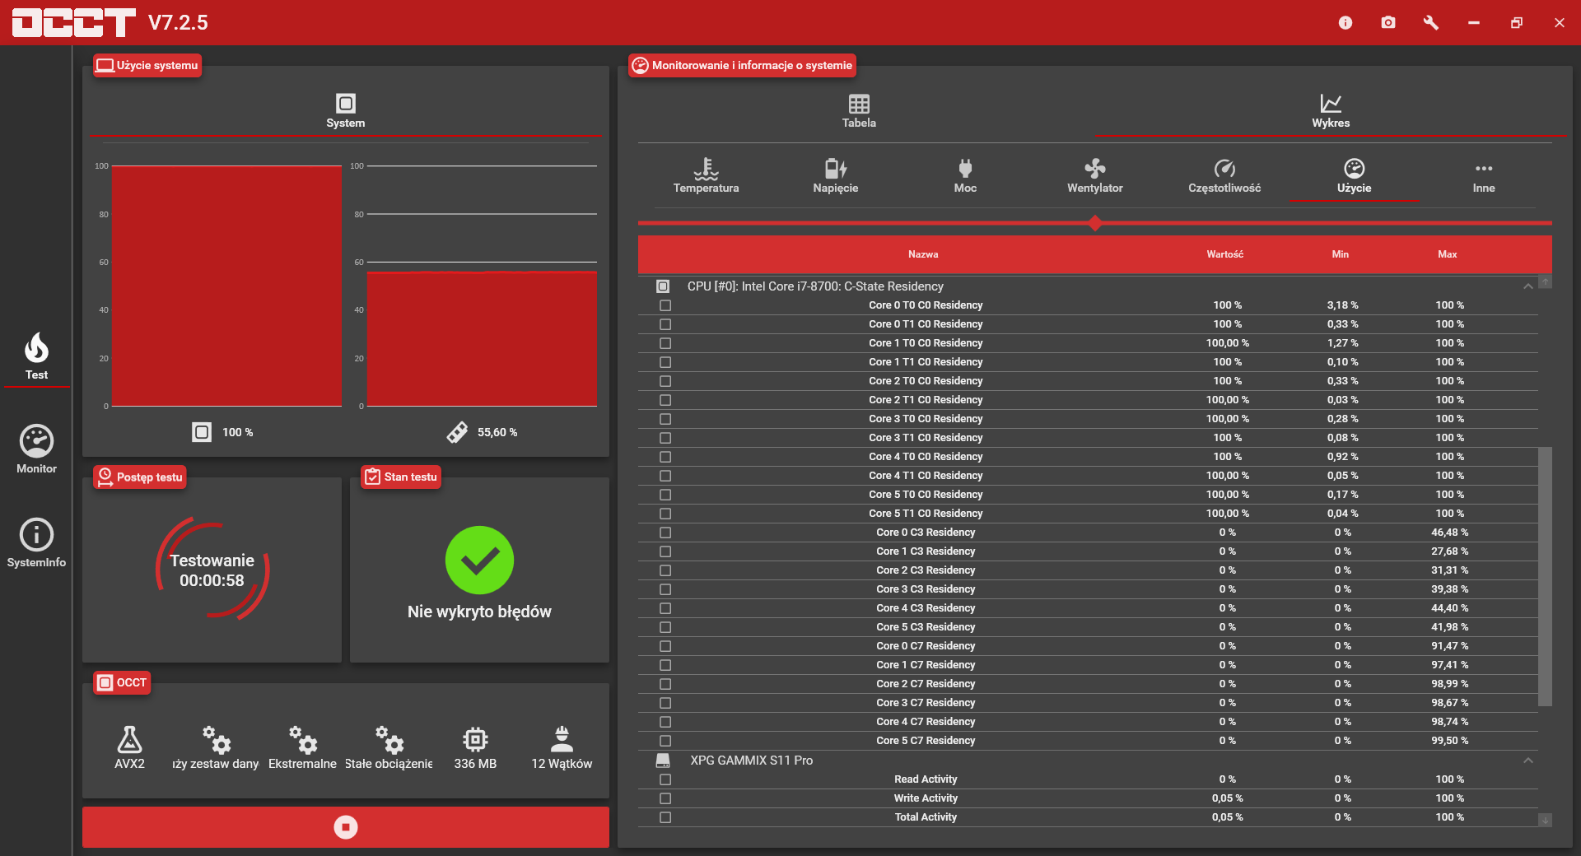The image size is (1581, 856).
Task: Show the Moc sensors
Action: pos(965,175)
